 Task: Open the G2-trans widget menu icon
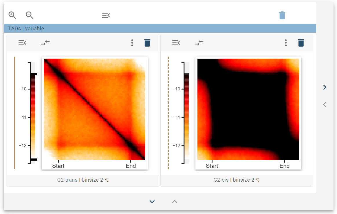point(22,43)
